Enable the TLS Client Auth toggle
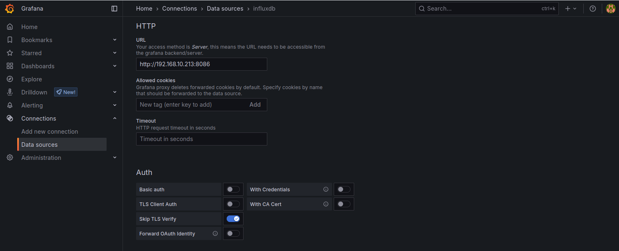The image size is (619, 251). (233, 204)
